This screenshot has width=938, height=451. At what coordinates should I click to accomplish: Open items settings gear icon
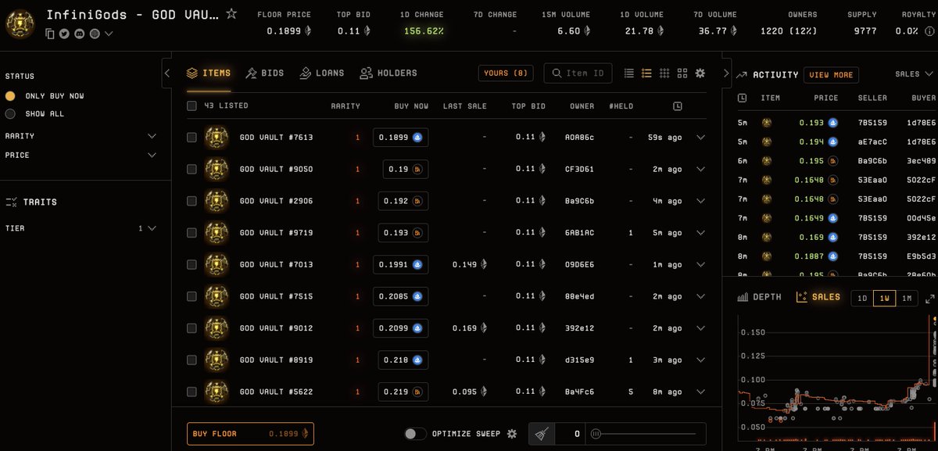coord(700,73)
